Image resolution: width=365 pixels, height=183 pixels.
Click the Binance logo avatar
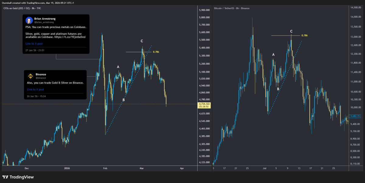30,76
